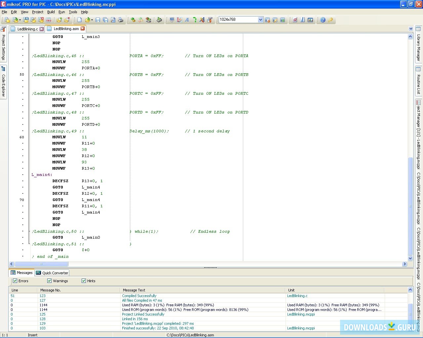Screen dimensions: 423x338
Task: Open the editor tab list dropdown arrow
Action: 410,29
